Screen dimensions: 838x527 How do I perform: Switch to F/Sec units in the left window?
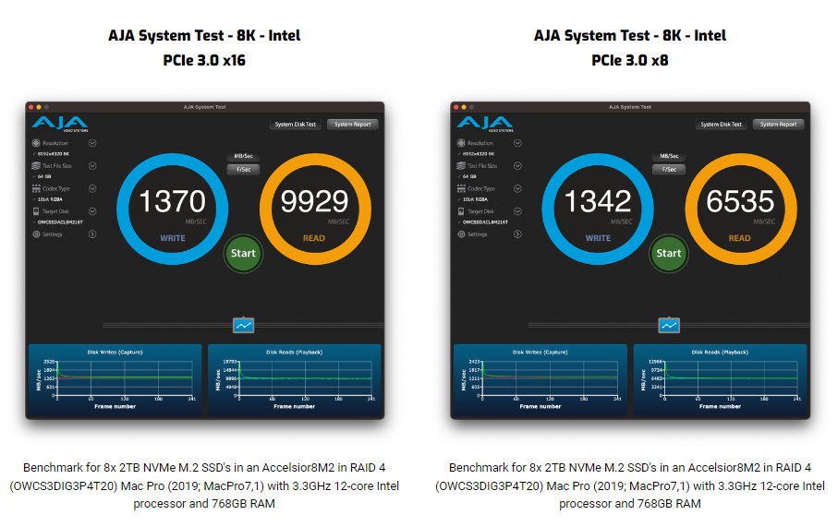pos(244,169)
